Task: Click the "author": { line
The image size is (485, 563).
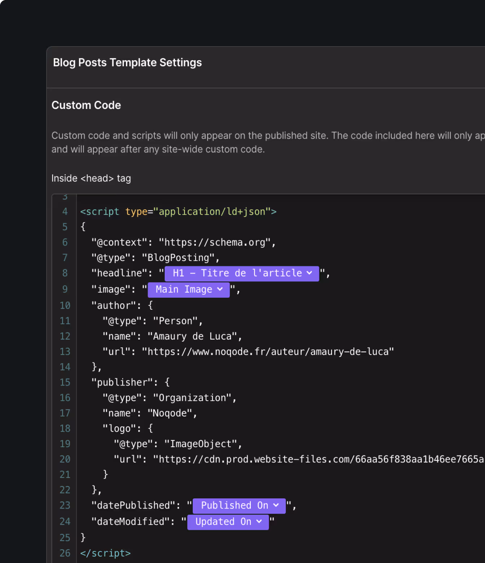Action: coord(122,306)
